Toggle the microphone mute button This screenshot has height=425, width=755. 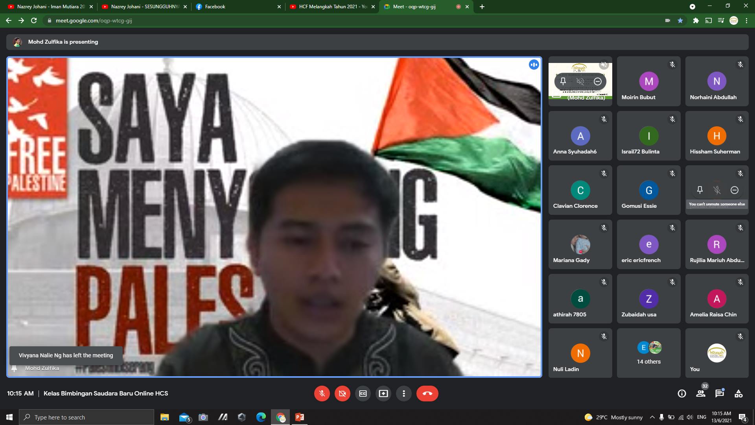click(322, 394)
